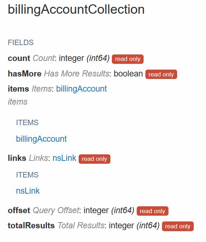Open the billingAccount link beside items
The width and height of the screenshot is (206, 242).
[82, 89]
